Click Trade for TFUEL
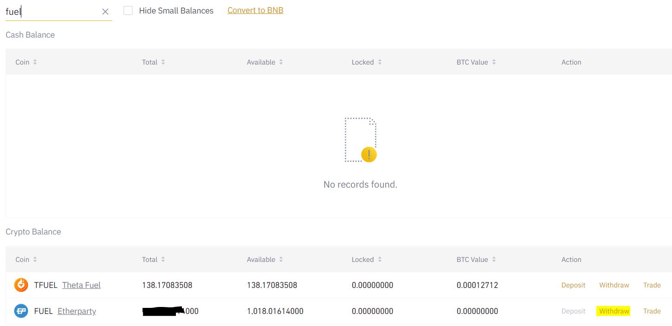Image resolution: width=672 pixels, height=326 pixels. pyautogui.click(x=652, y=285)
